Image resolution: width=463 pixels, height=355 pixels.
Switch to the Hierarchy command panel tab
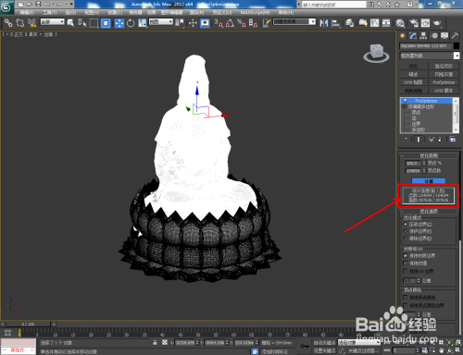pyautogui.click(x=423, y=36)
